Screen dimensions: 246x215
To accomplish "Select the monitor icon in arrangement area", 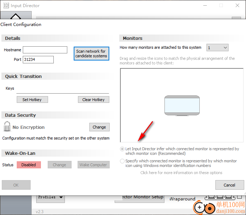I will click(x=182, y=106).
